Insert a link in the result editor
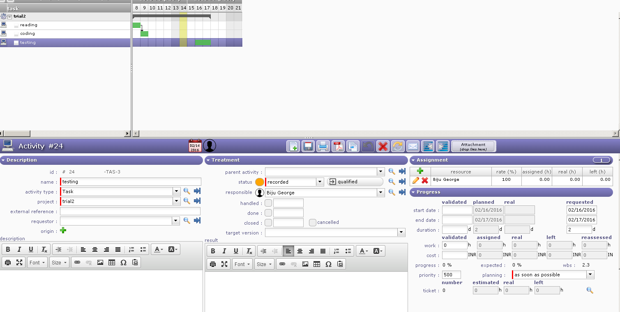 point(282,264)
